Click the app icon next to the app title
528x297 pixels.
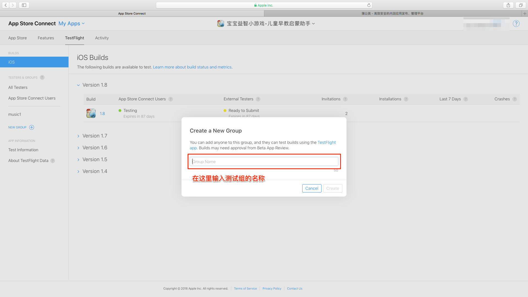[221, 24]
